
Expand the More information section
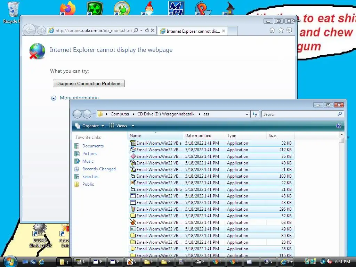[x=75, y=98]
